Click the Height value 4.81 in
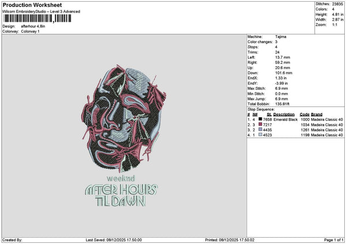This screenshot has height=244, width=346. point(337,14)
